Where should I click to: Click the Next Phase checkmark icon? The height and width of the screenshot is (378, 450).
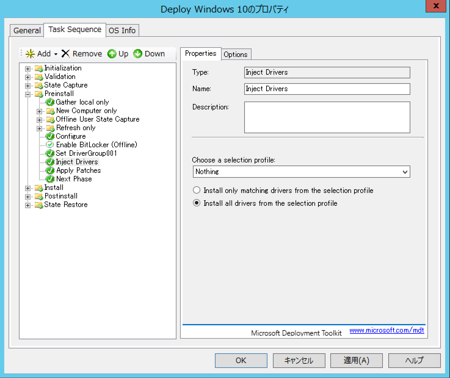click(x=50, y=179)
